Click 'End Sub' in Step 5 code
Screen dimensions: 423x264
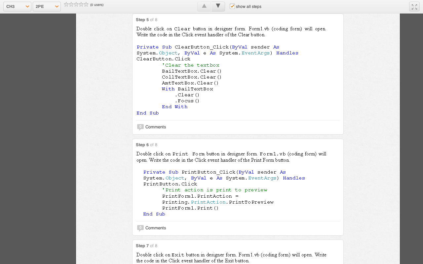coord(148,113)
